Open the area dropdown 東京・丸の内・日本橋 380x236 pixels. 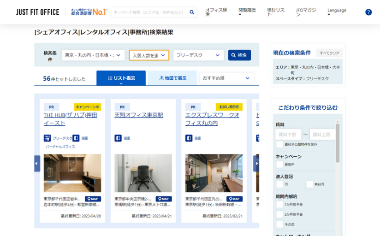tap(93, 55)
